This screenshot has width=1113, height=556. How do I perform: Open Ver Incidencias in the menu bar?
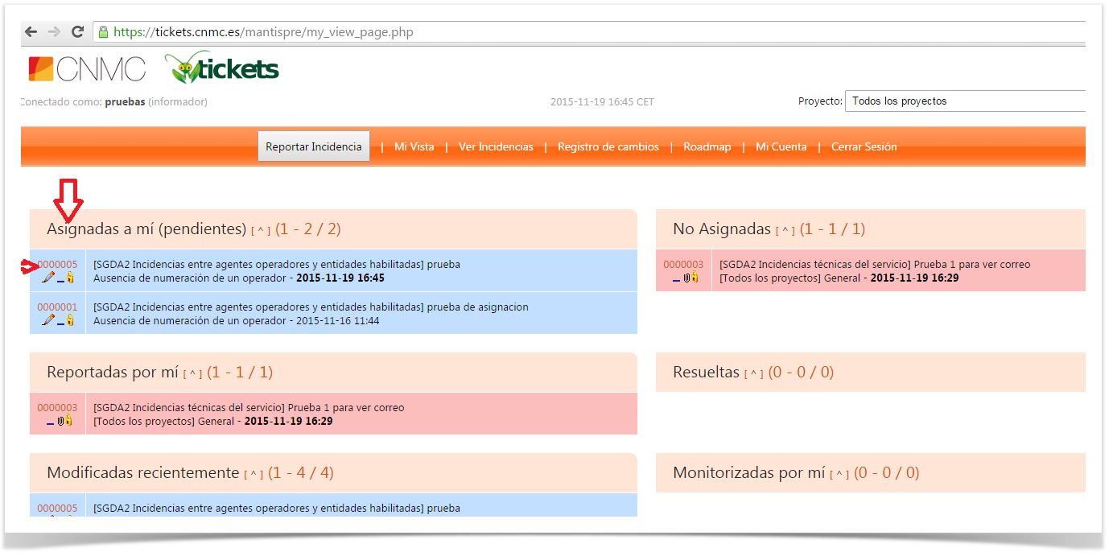tap(496, 147)
